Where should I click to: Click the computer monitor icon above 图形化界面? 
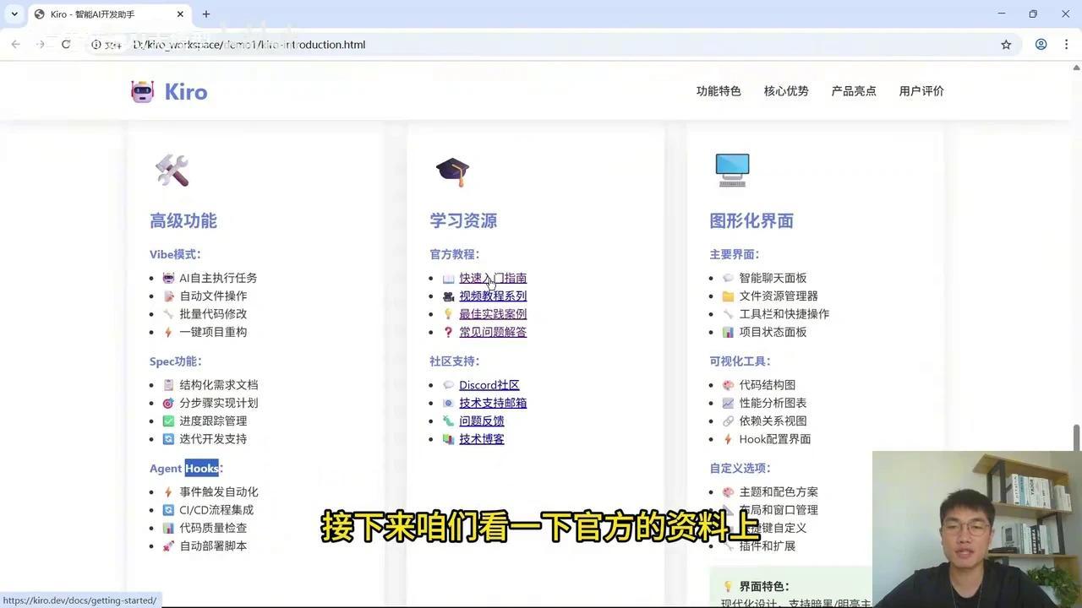tap(732, 170)
